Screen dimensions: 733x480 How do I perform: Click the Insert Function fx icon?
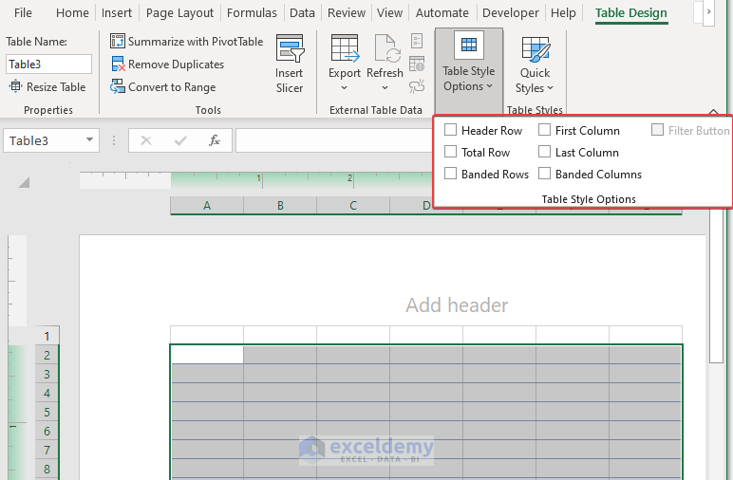[x=214, y=140]
